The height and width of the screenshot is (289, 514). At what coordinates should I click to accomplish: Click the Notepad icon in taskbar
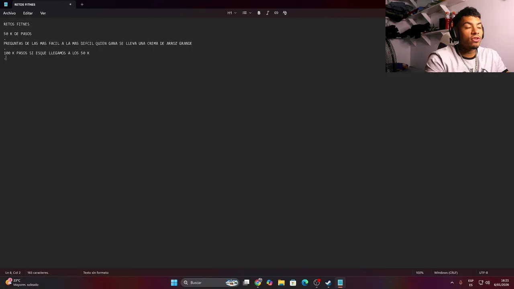pos(340,283)
